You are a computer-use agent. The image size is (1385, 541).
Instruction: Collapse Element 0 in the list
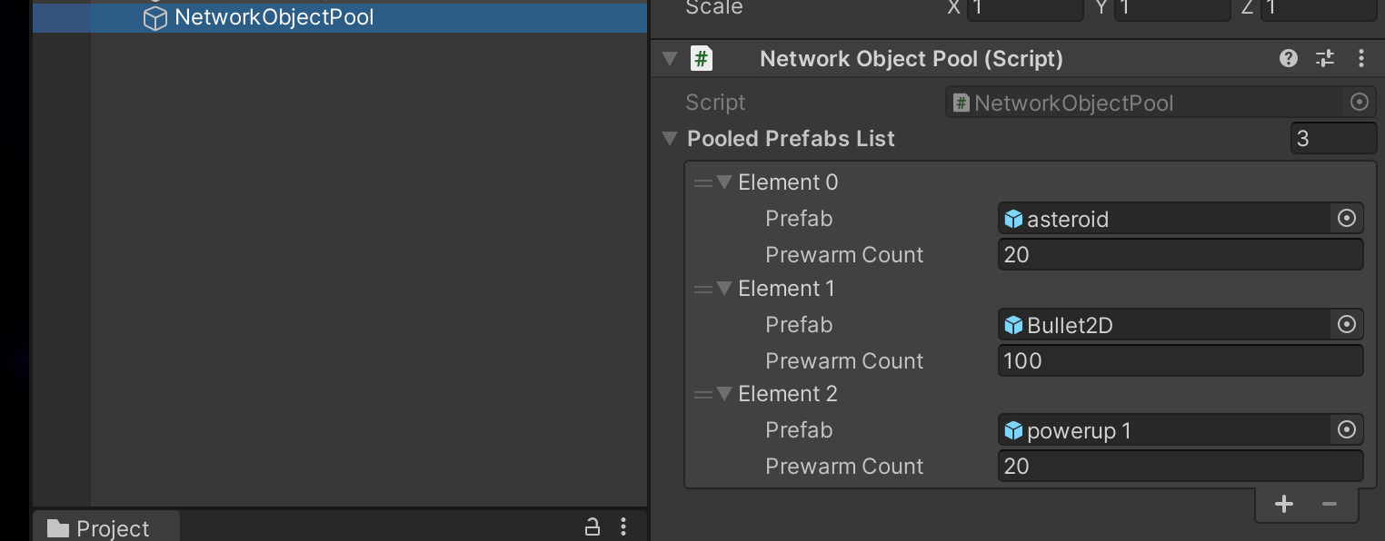[x=724, y=182]
